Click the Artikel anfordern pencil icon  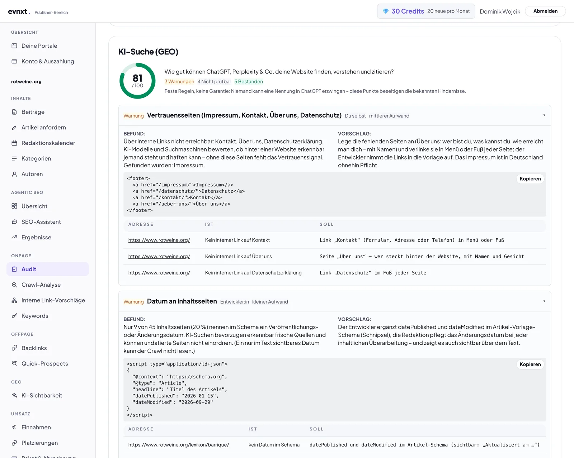coord(14,128)
